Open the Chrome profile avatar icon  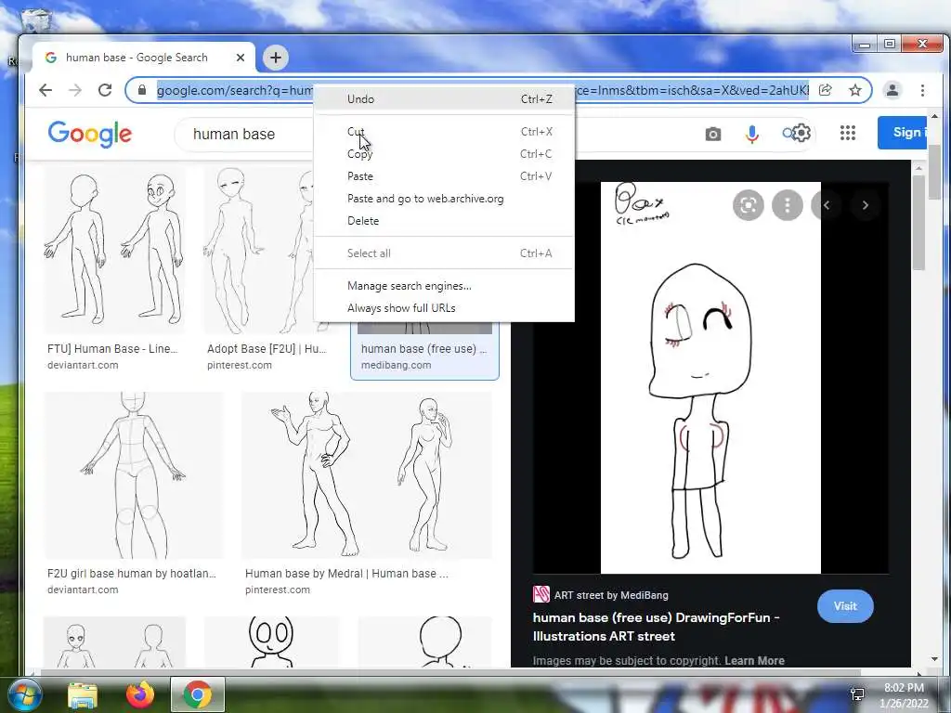point(892,90)
